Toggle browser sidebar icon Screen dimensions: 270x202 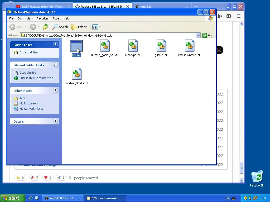229,16
